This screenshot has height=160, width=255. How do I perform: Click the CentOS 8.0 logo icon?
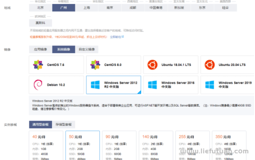(95, 65)
